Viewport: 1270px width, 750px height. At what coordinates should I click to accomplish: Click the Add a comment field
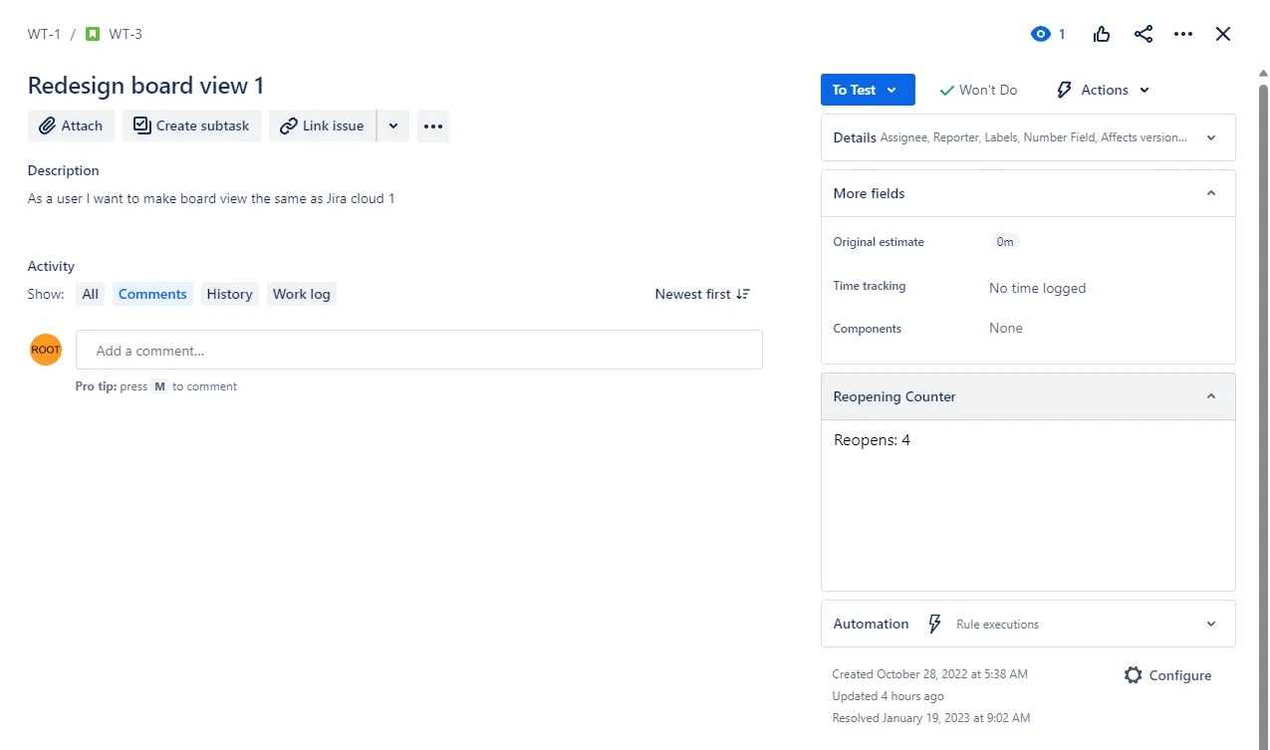tap(419, 350)
